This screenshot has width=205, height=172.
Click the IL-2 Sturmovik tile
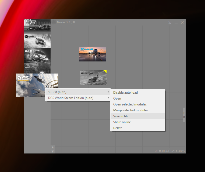click(x=93, y=78)
